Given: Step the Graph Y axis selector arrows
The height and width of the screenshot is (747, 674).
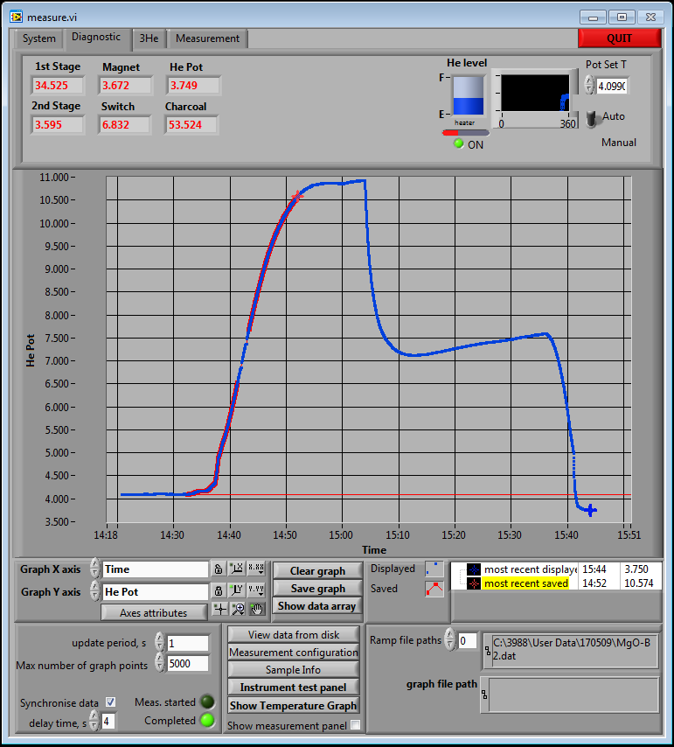Looking at the screenshot, I should [94, 590].
